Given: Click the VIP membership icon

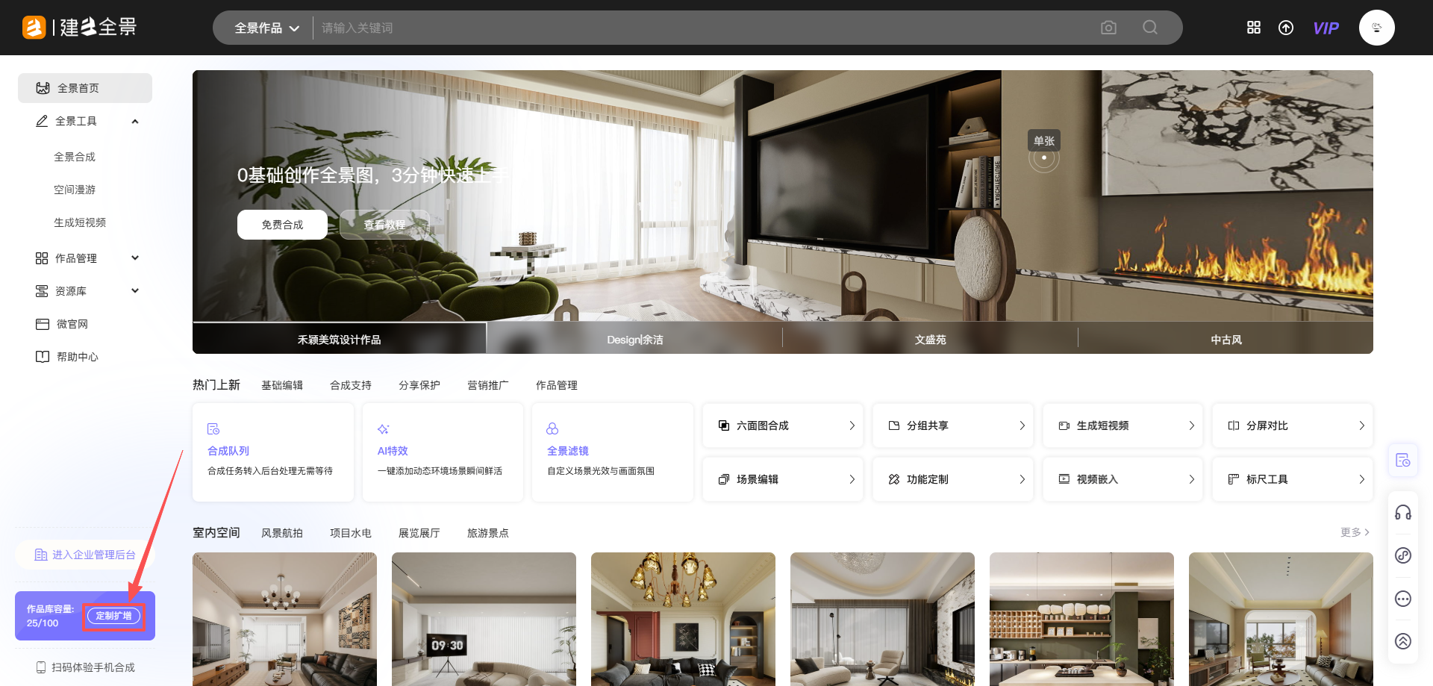Looking at the screenshot, I should 1326,28.
